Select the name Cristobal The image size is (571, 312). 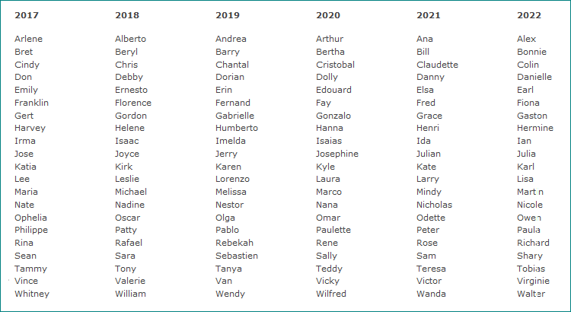335,65
